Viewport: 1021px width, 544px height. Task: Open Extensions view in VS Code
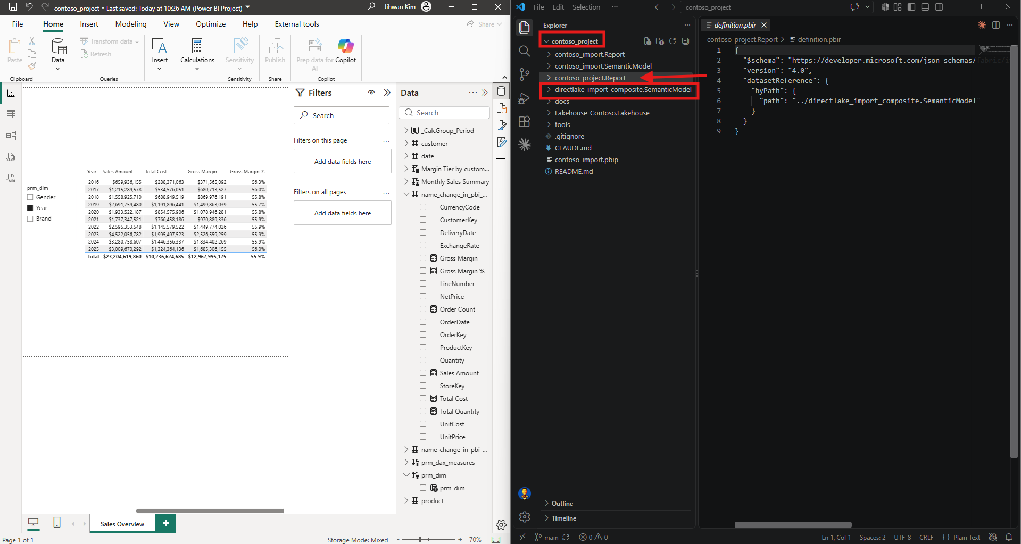525,122
